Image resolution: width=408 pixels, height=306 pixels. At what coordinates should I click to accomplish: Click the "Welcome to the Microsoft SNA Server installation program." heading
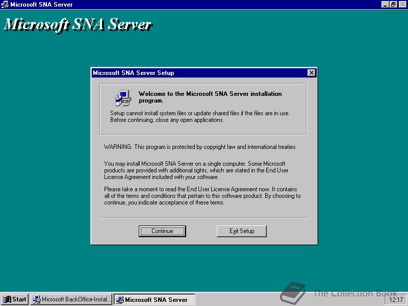click(210, 97)
